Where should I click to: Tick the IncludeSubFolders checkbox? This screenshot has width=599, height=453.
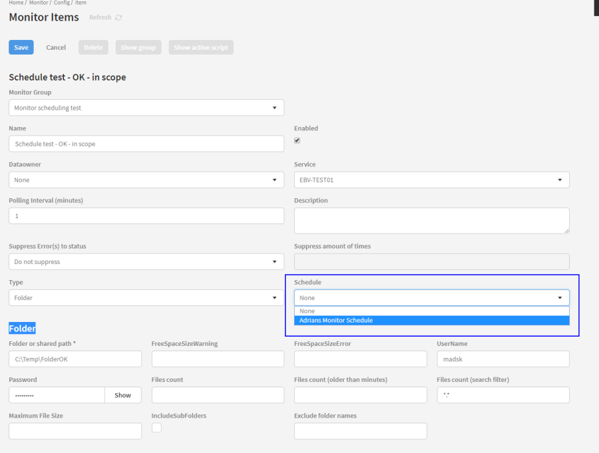coord(156,428)
